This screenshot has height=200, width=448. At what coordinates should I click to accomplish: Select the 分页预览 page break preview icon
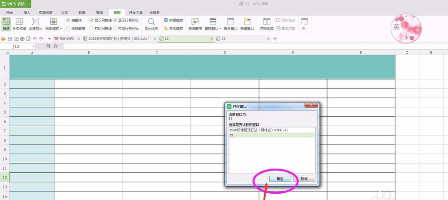[x=19, y=24]
